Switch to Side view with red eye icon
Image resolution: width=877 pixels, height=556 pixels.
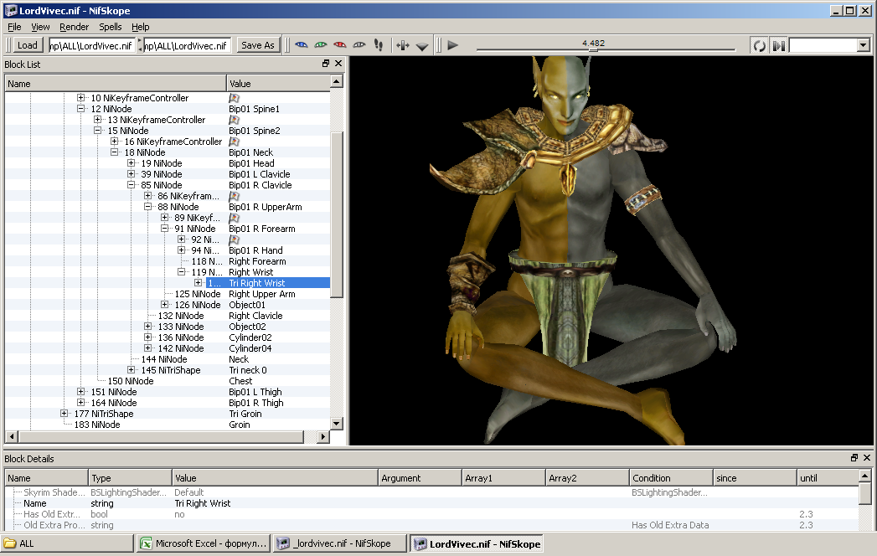(x=340, y=45)
